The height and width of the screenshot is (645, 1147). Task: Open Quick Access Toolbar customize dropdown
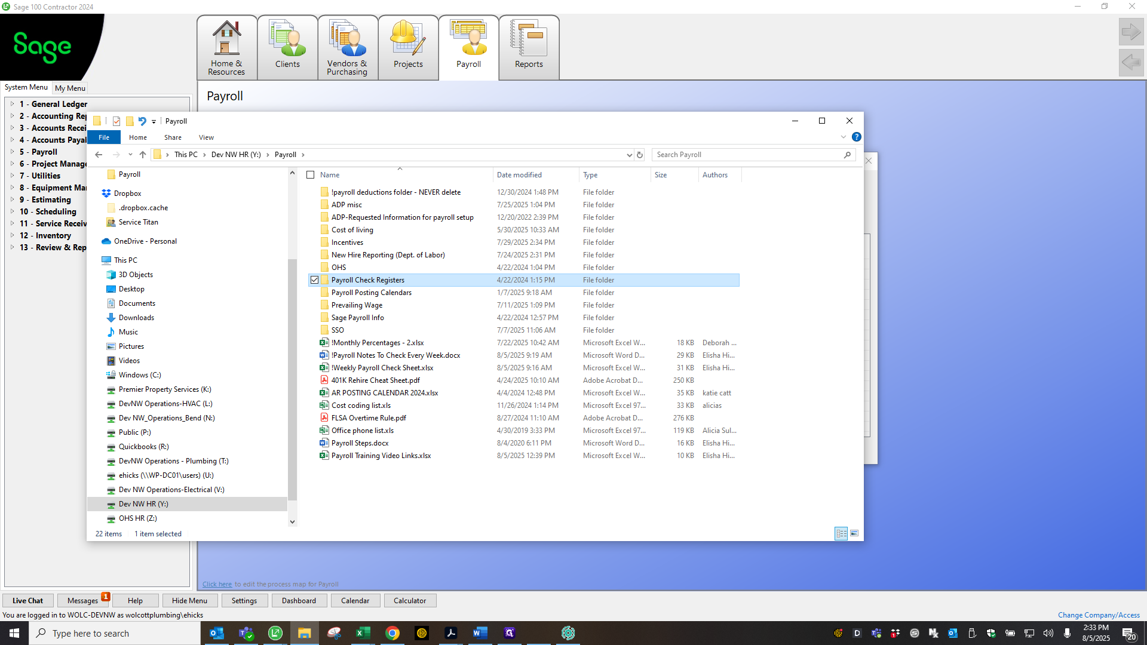154,122
